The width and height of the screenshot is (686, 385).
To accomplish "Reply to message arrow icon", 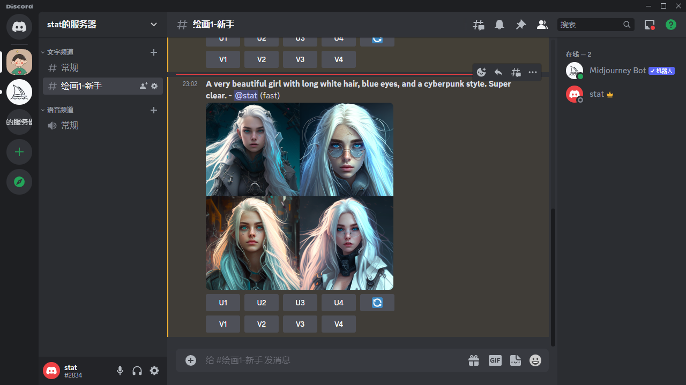I will point(498,72).
